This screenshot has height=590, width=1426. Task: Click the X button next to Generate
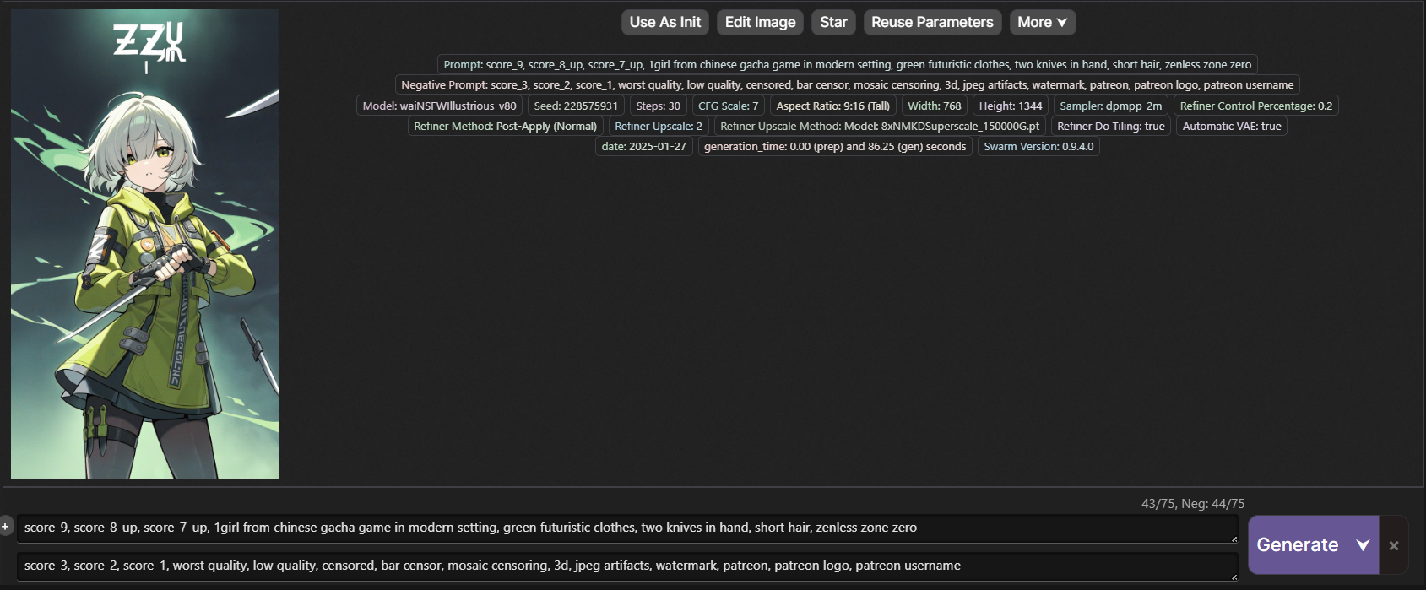point(1394,545)
